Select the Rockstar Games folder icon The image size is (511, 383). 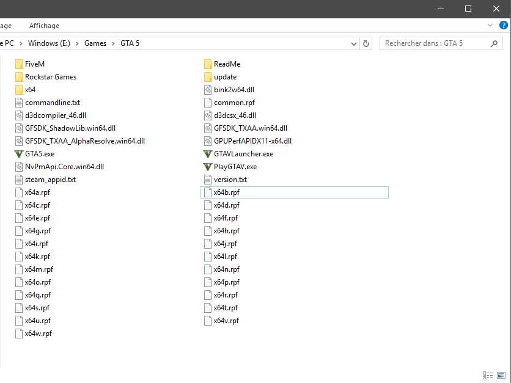click(x=19, y=77)
